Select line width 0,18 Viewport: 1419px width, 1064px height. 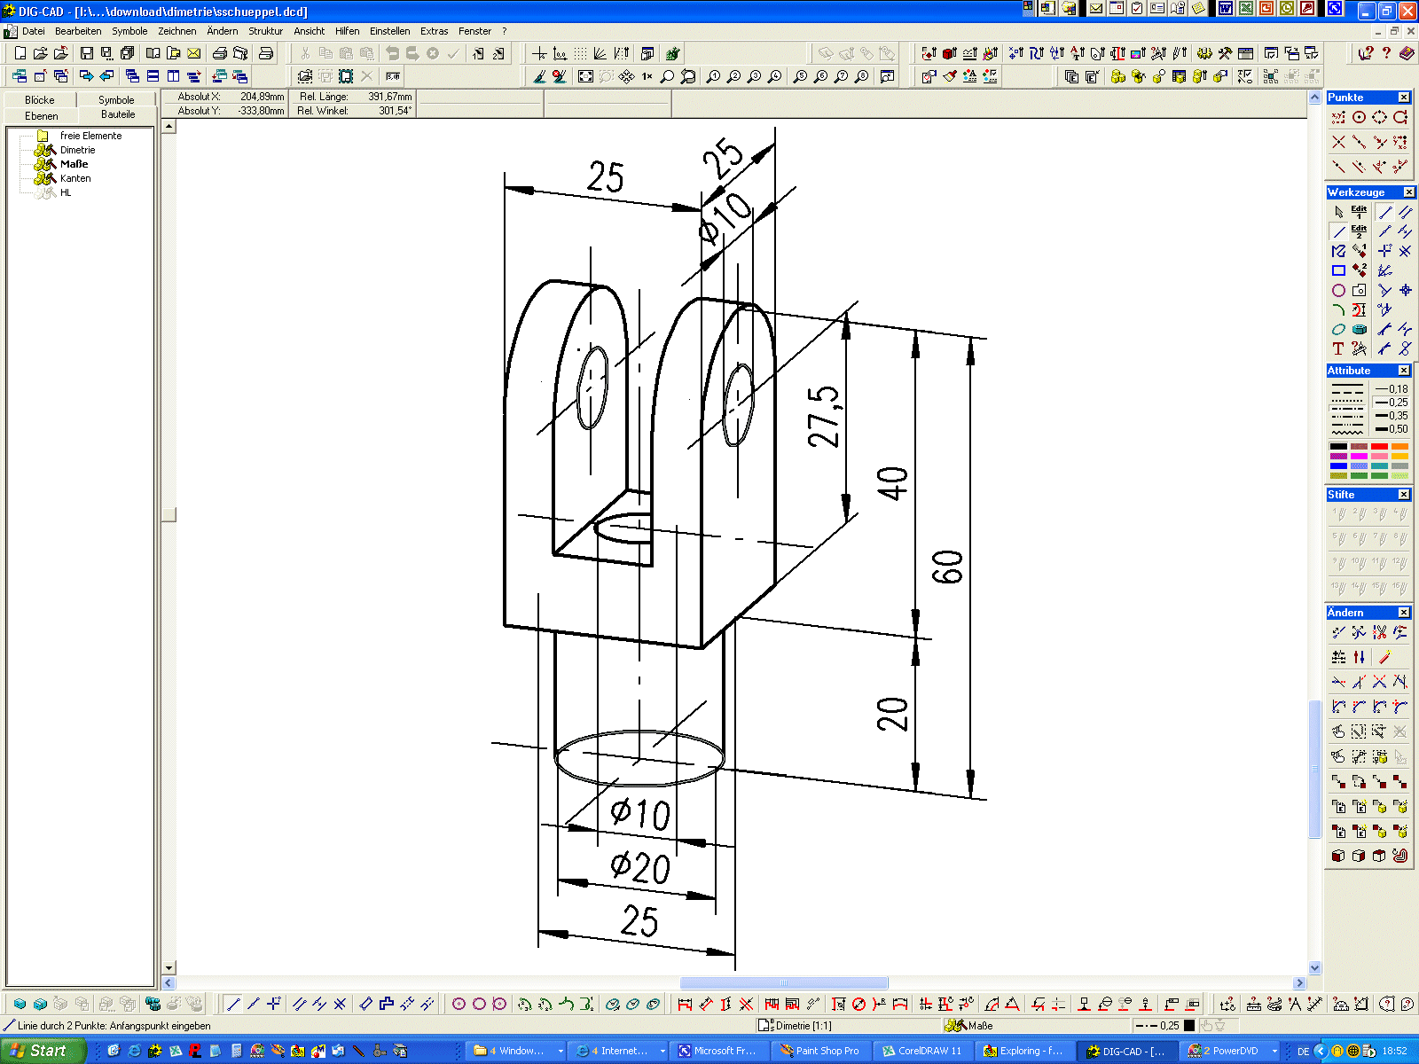tap(1392, 389)
